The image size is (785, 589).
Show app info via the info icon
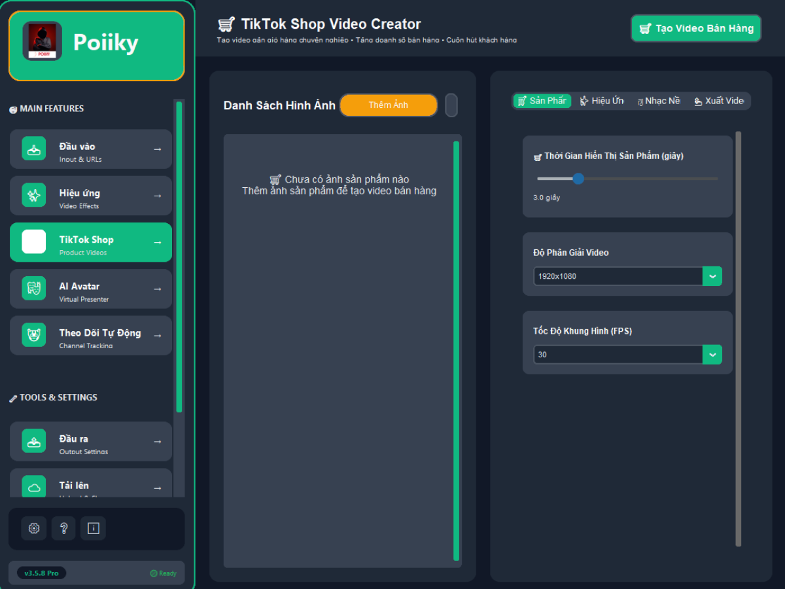point(93,528)
